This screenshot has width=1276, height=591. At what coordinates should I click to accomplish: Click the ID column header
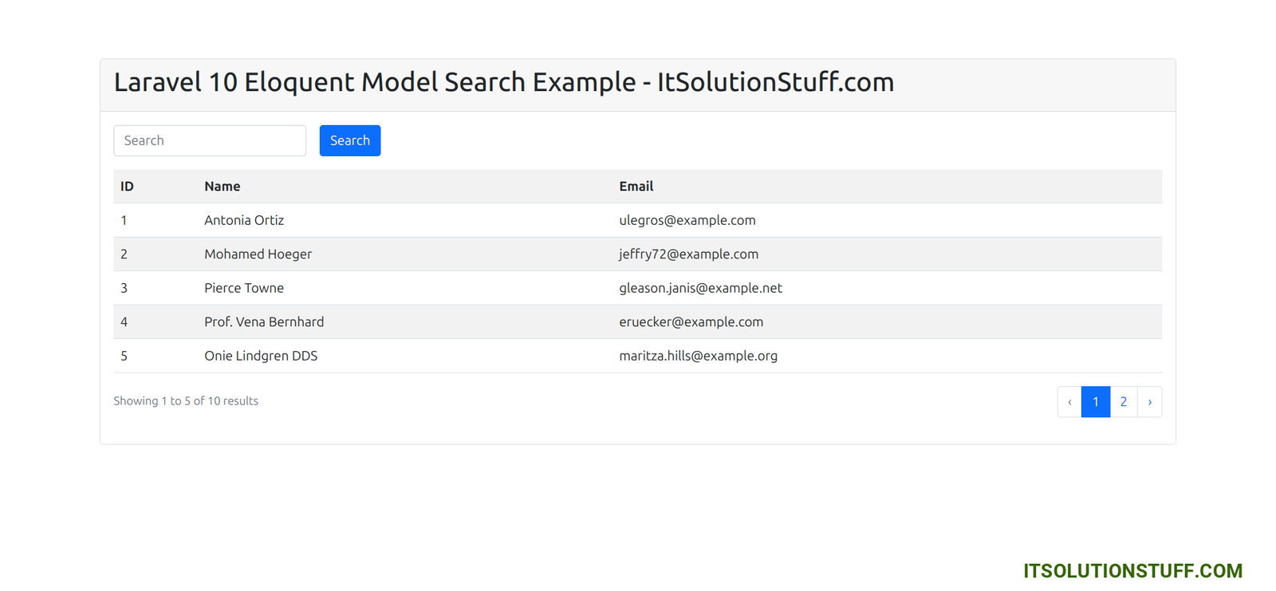127,187
